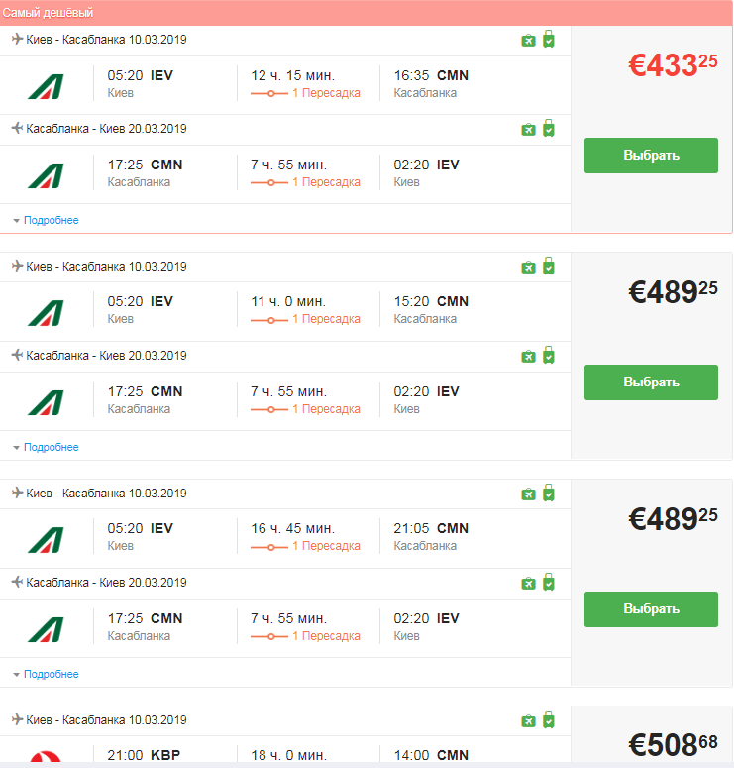Click hand-luggage icon on cheapest offer's return flight
This screenshot has height=768, width=734.
[x=528, y=129]
